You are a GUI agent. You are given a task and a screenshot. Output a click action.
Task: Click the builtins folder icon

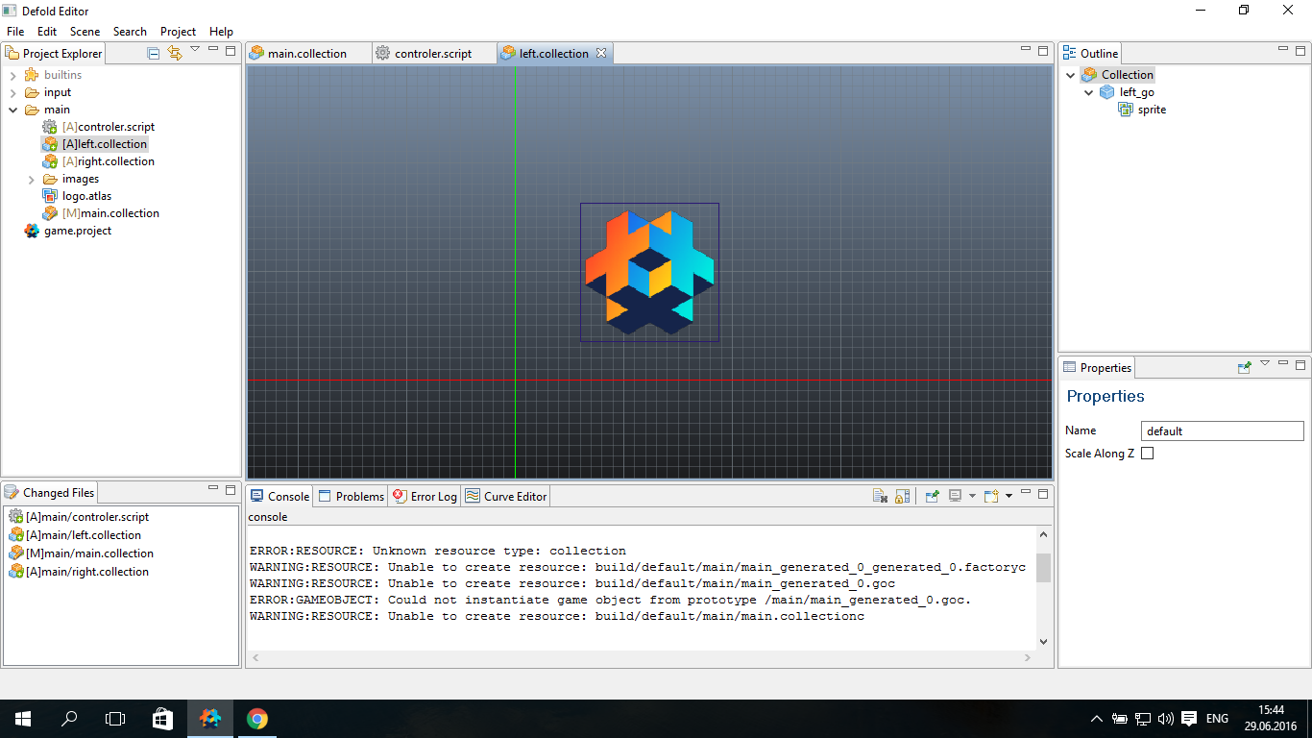(32, 75)
